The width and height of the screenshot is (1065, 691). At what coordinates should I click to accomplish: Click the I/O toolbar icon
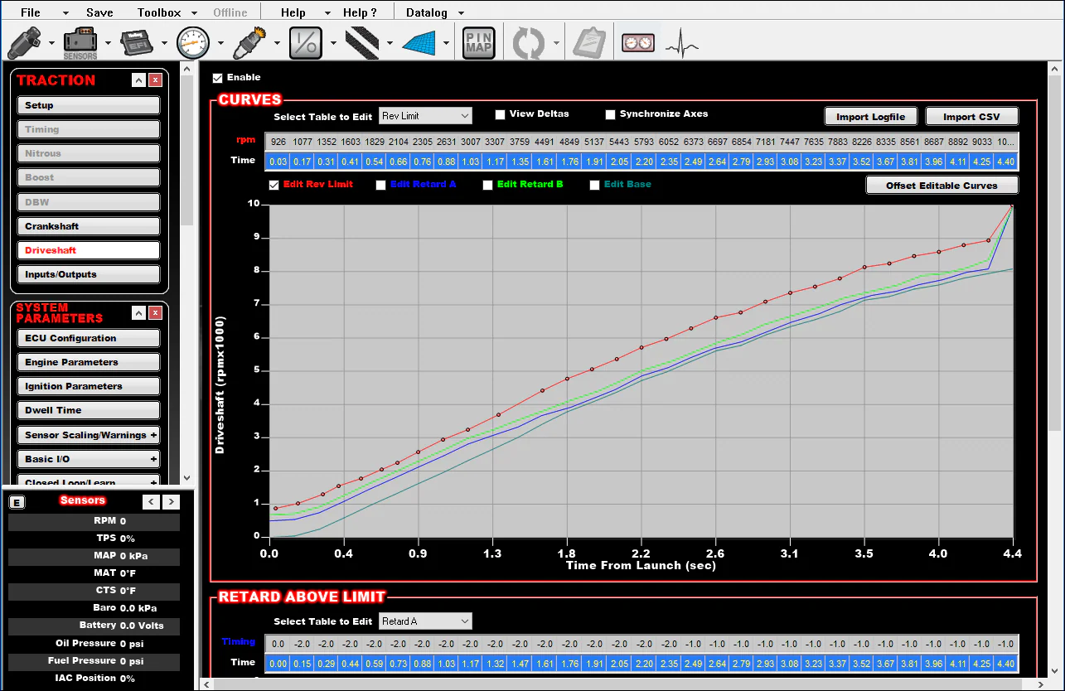click(x=307, y=41)
